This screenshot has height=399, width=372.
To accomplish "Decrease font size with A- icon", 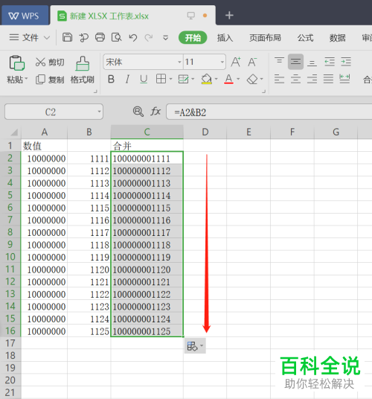I will click(x=252, y=62).
